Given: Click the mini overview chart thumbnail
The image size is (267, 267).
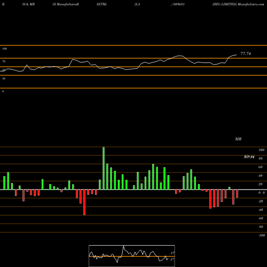Looking at the screenshot, I should (x=132, y=256).
